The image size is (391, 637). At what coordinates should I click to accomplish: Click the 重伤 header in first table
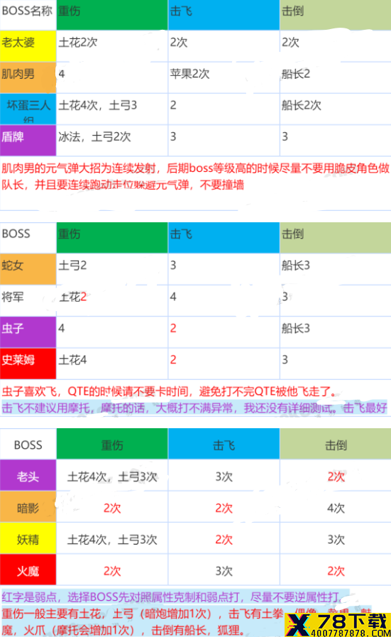click(112, 15)
